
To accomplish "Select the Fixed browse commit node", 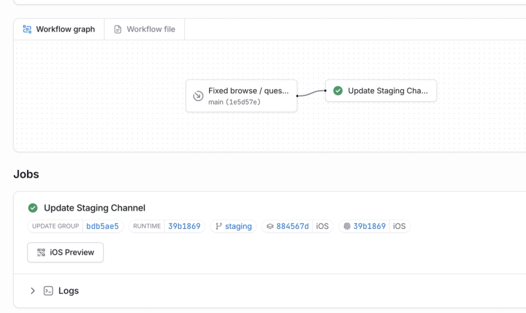I will [241, 96].
